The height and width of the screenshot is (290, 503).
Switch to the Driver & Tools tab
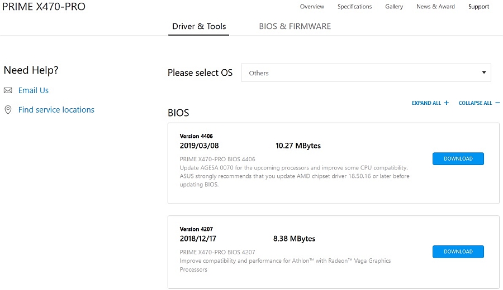(199, 26)
